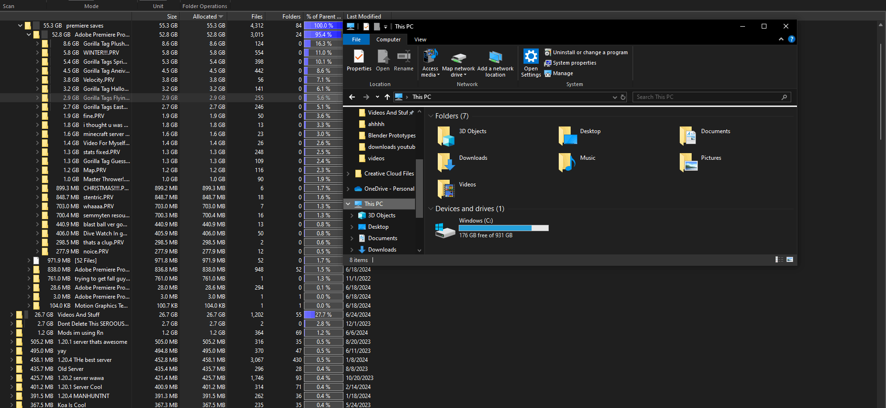Select the Music folder icon
The width and height of the screenshot is (886, 408).
click(567, 163)
